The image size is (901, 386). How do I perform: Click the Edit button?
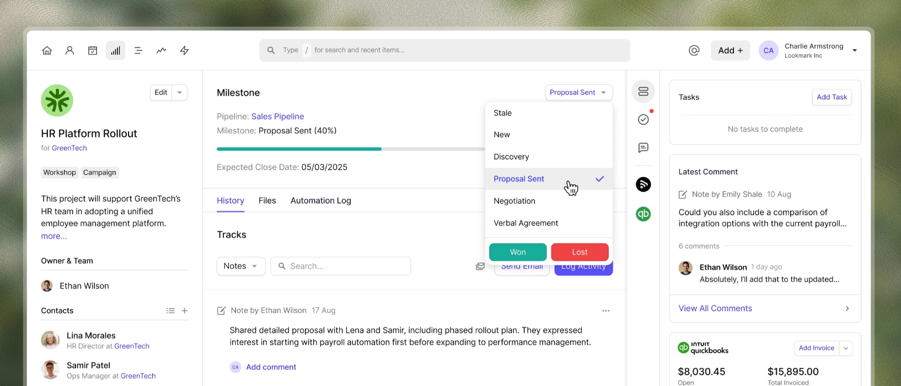(161, 93)
